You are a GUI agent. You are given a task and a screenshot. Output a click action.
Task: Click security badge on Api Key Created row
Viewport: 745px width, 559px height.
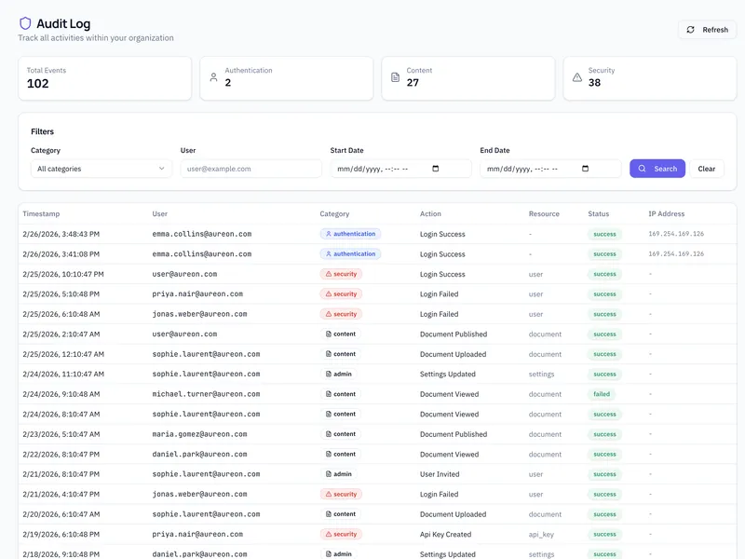[341, 534]
